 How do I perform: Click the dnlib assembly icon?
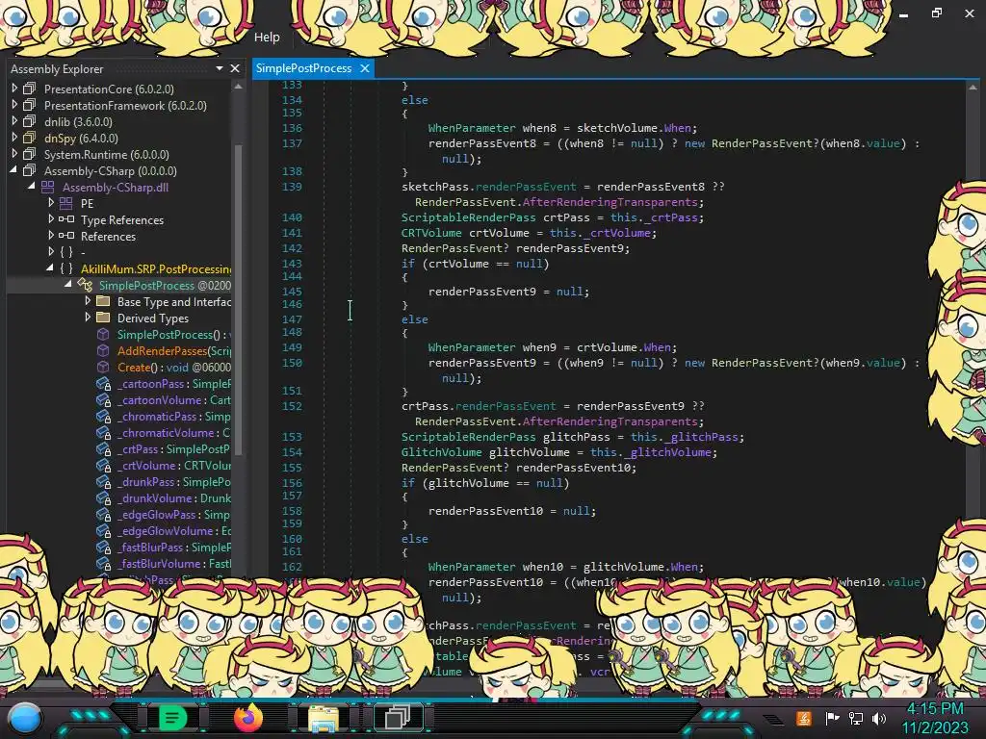coord(30,121)
